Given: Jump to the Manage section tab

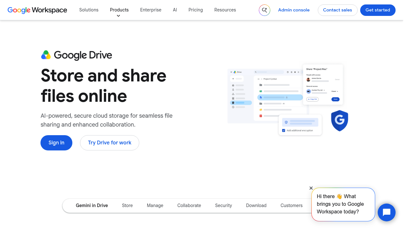Looking at the screenshot, I should [x=155, y=205].
